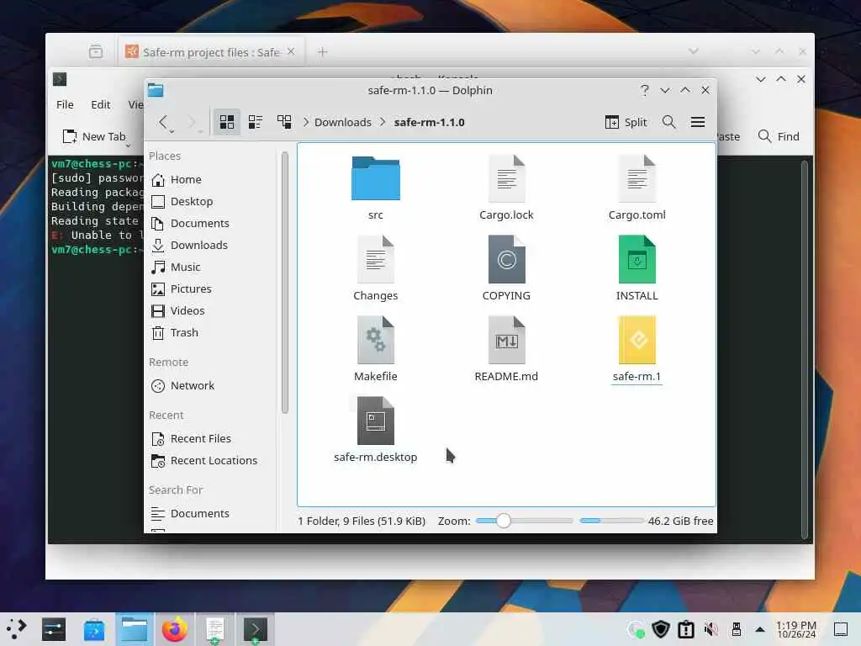Open Discover software center in taskbar
The height and width of the screenshot is (646, 861).
94,629
